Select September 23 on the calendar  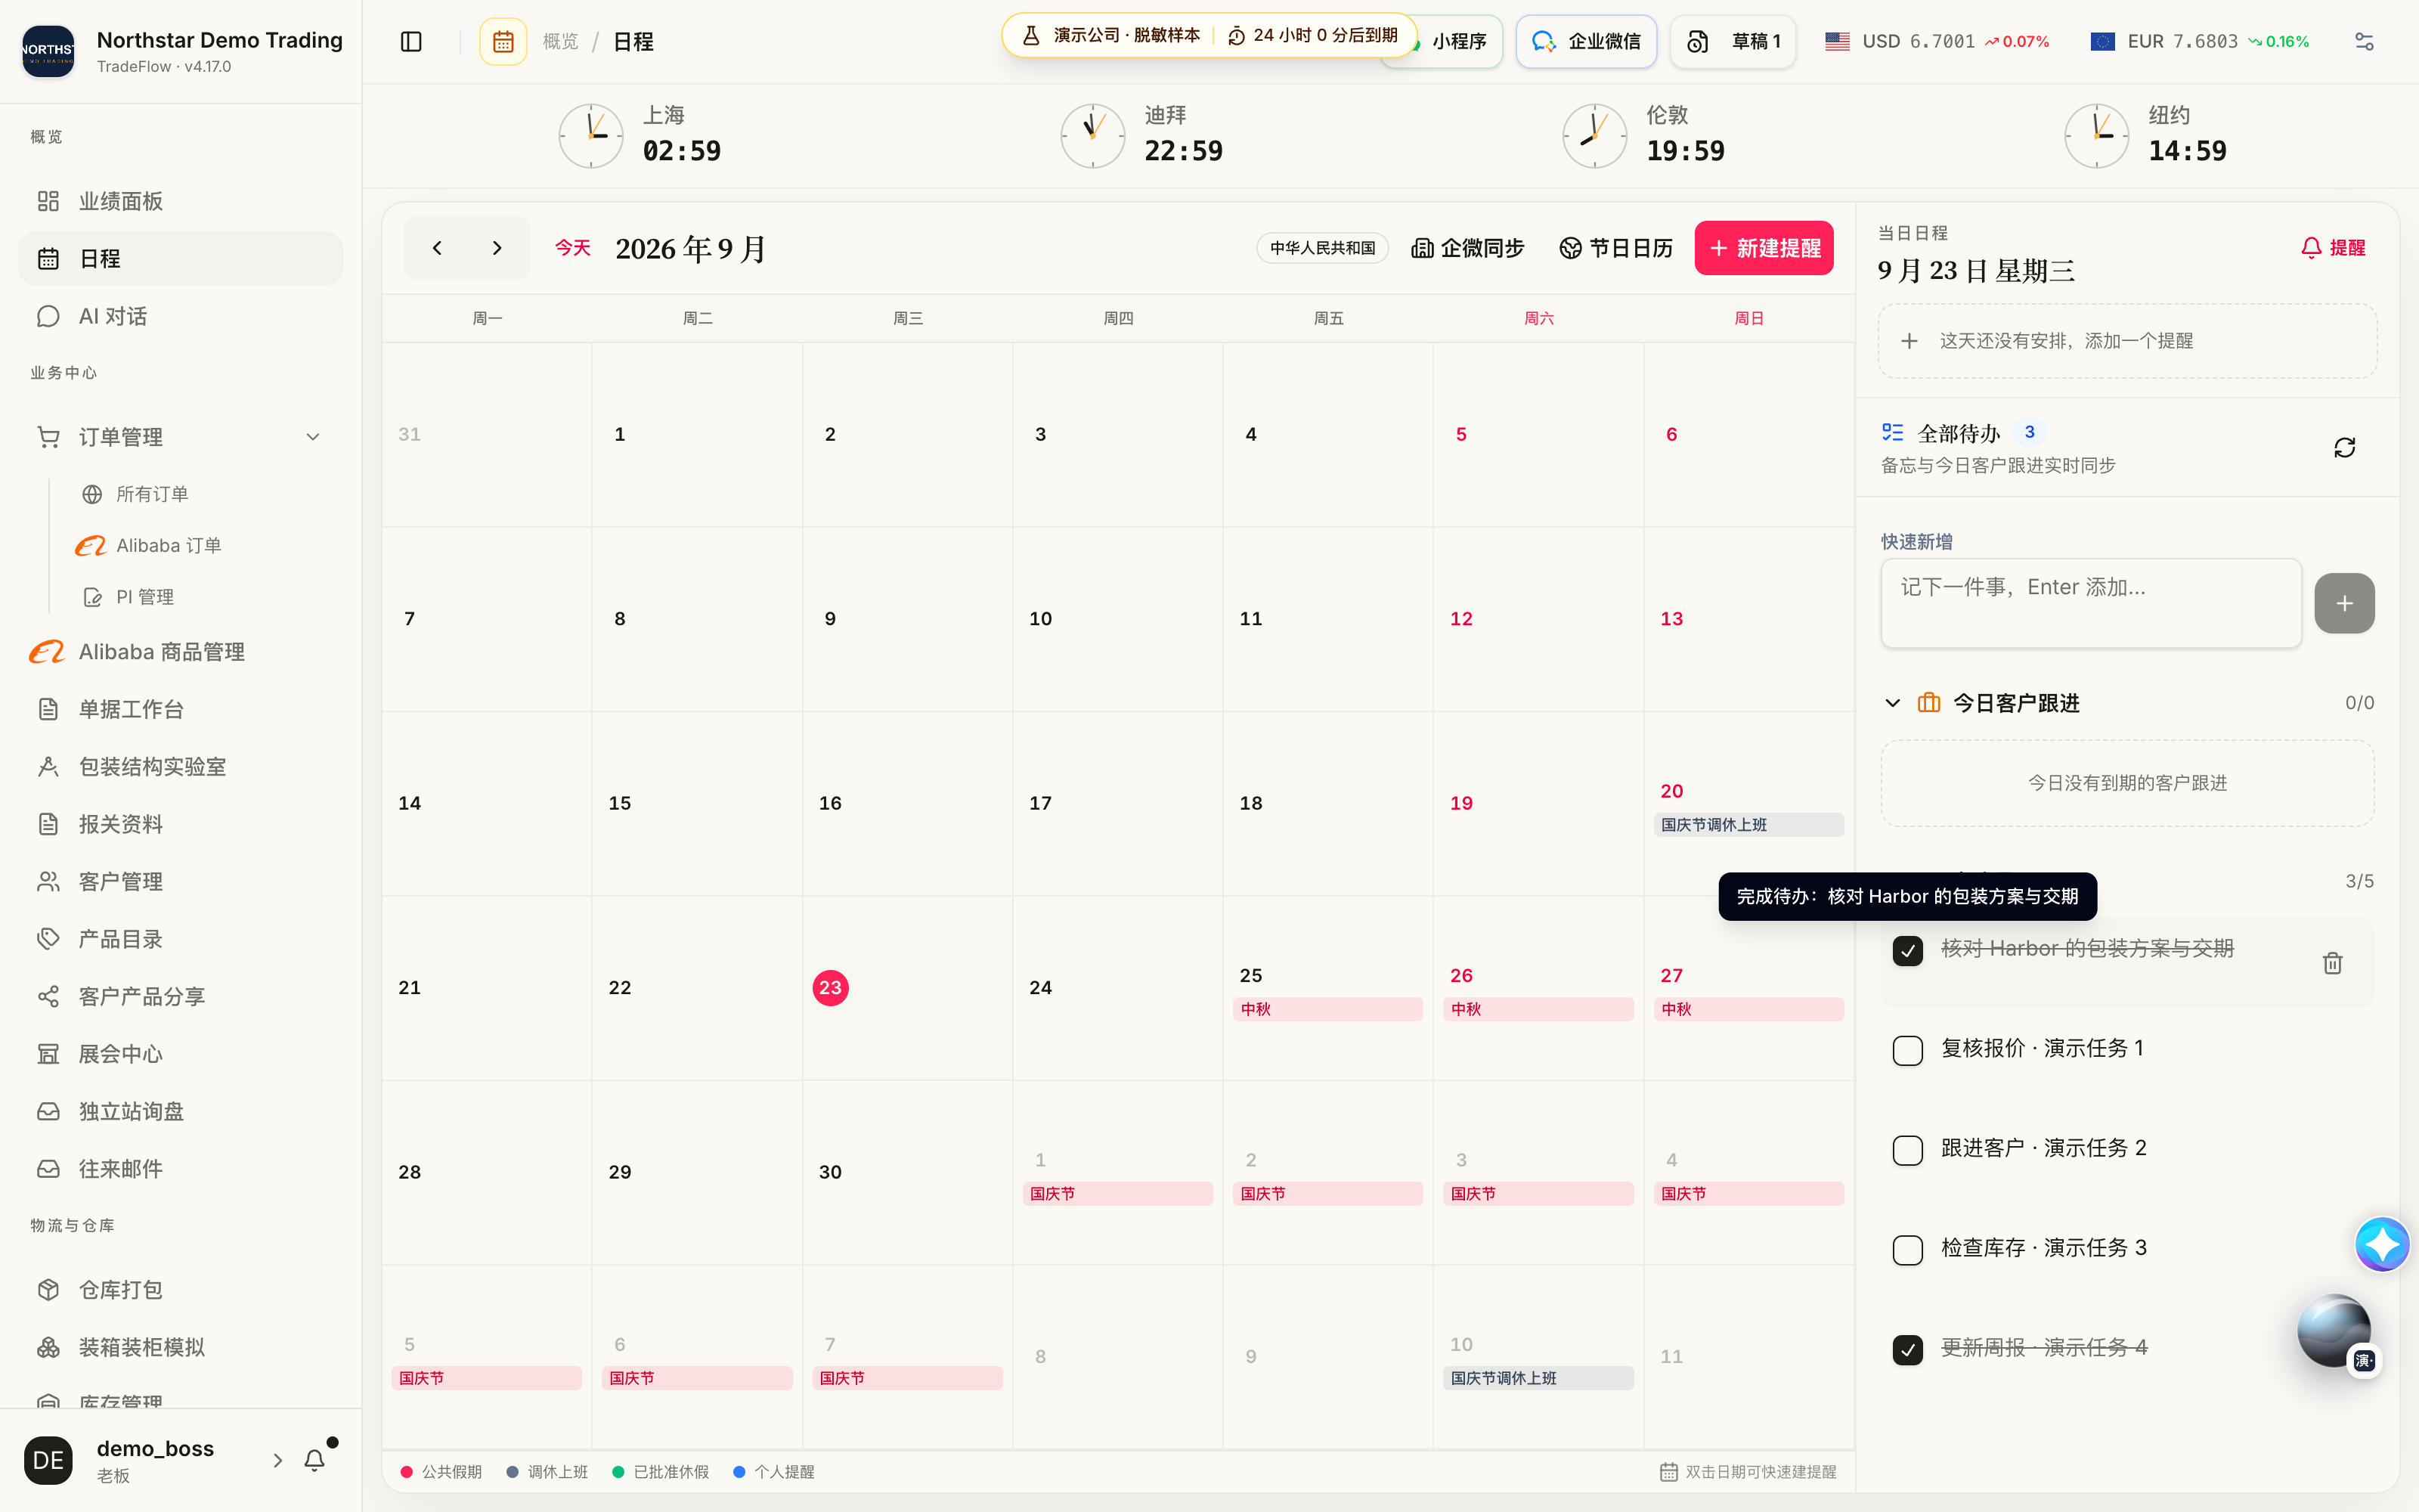coord(830,987)
